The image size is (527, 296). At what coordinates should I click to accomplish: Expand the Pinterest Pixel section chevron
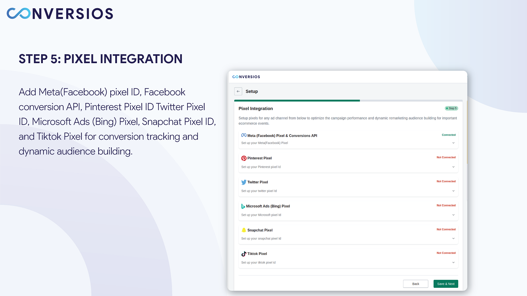(453, 167)
